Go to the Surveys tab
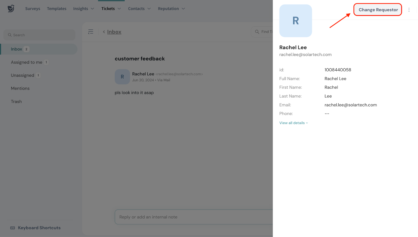This screenshot has height=237, width=418. pyautogui.click(x=33, y=9)
